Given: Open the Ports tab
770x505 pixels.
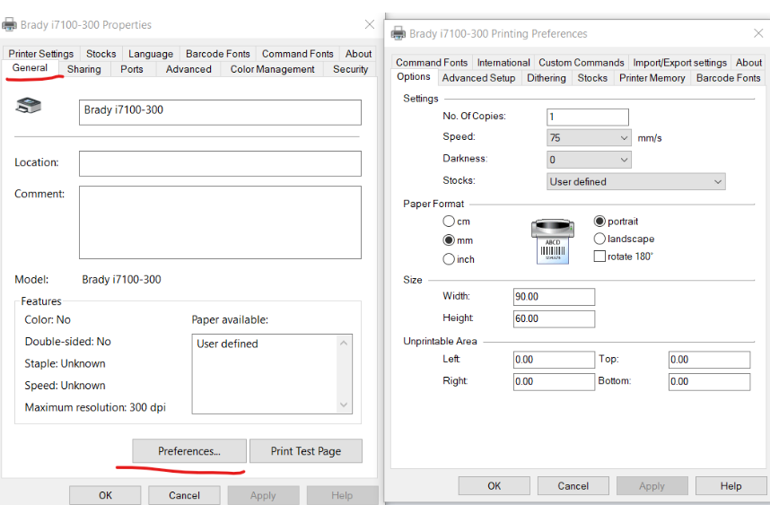Looking at the screenshot, I should 132,69.
